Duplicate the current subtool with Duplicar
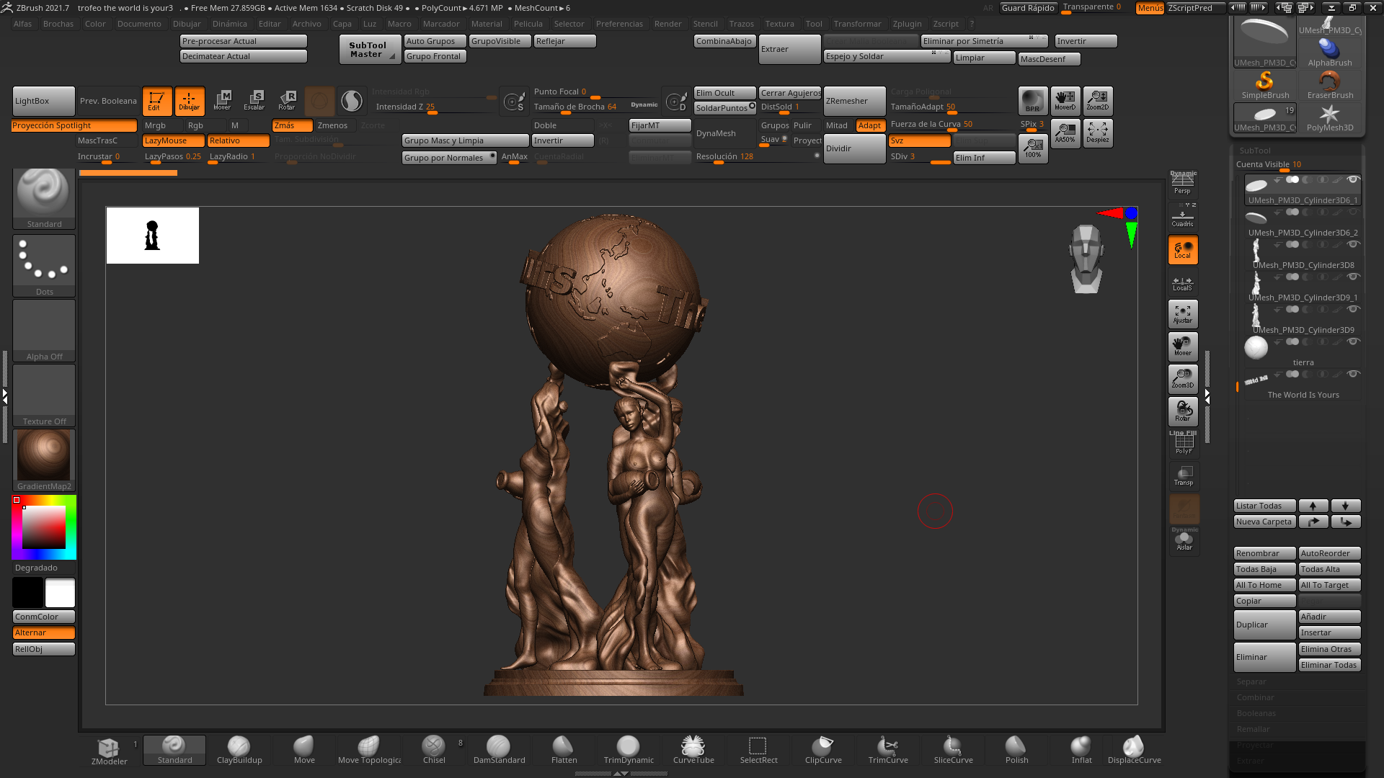 (1264, 624)
